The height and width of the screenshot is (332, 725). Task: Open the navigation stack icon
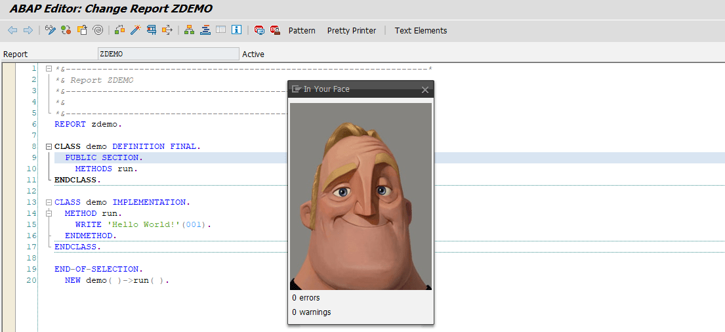pyautogui.click(x=205, y=31)
